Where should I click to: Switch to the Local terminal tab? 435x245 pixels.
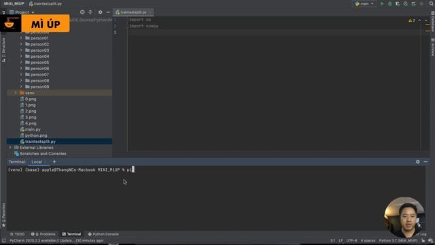37,162
